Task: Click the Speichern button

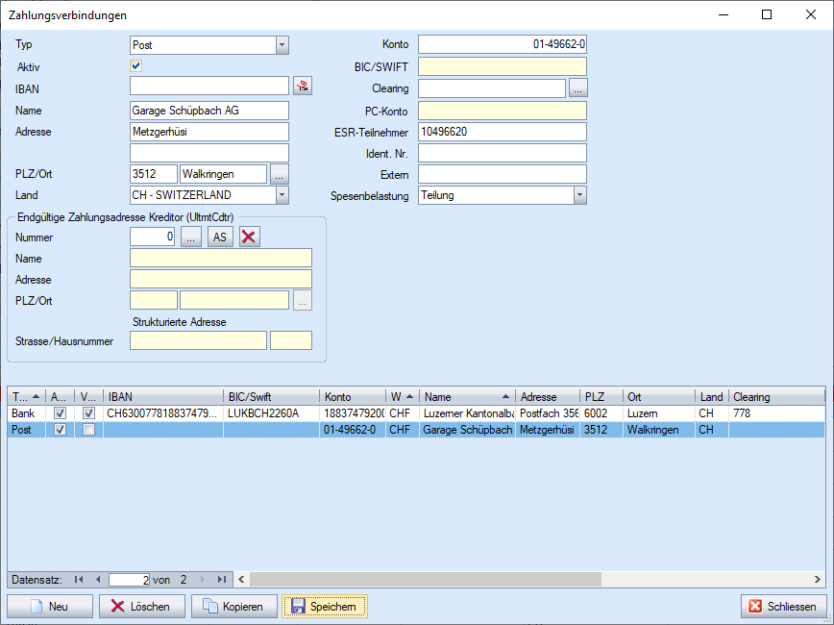Action: tap(324, 606)
